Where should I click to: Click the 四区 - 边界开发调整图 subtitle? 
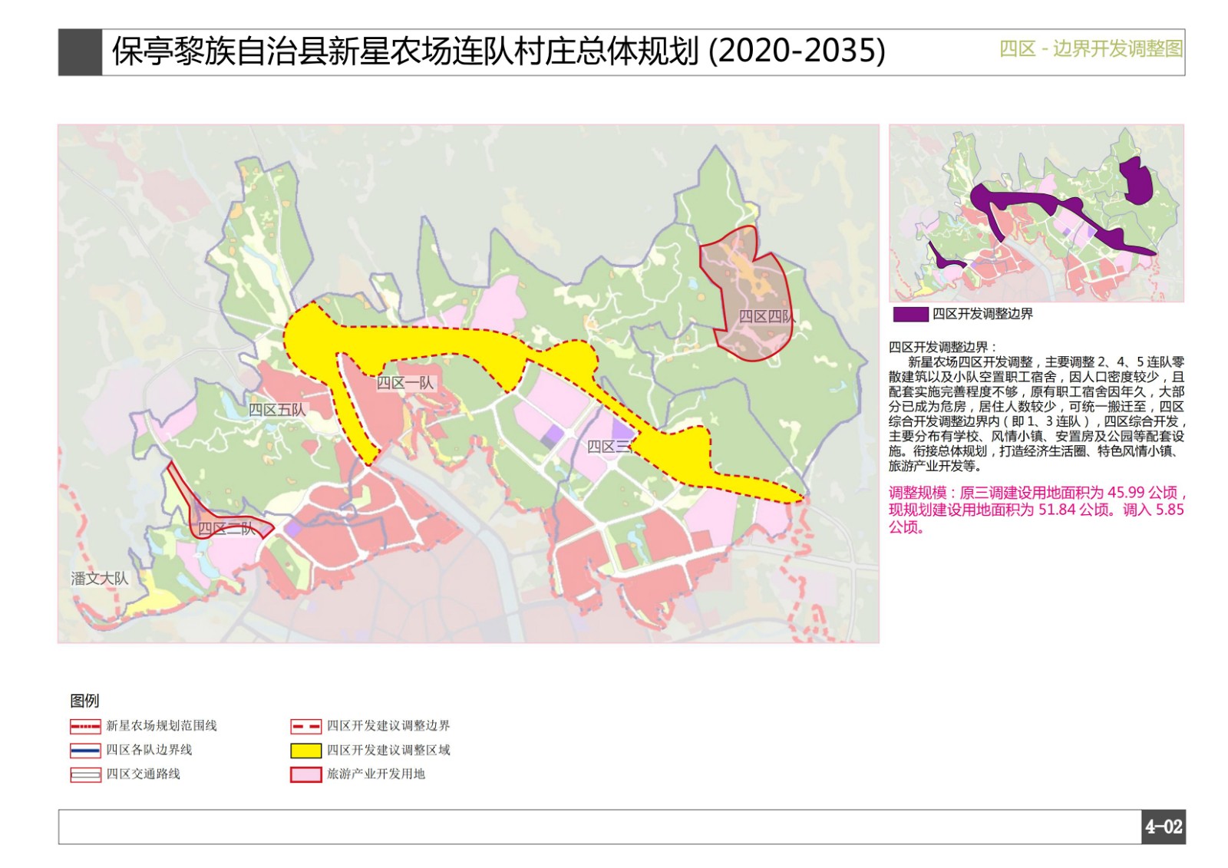[1090, 49]
